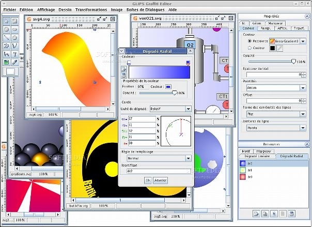Collapse the Ressources panel
312x227 pixels.
[x=307, y=144]
